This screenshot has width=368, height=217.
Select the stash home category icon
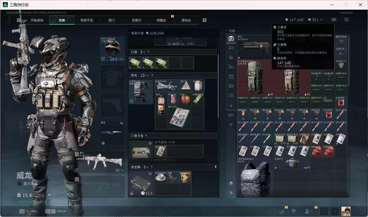coord(231,39)
